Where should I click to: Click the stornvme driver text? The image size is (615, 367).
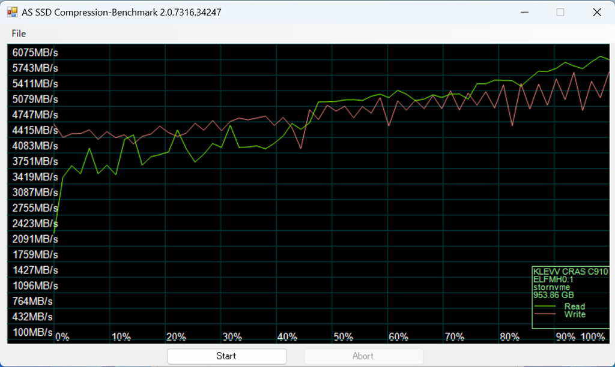tap(551, 287)
